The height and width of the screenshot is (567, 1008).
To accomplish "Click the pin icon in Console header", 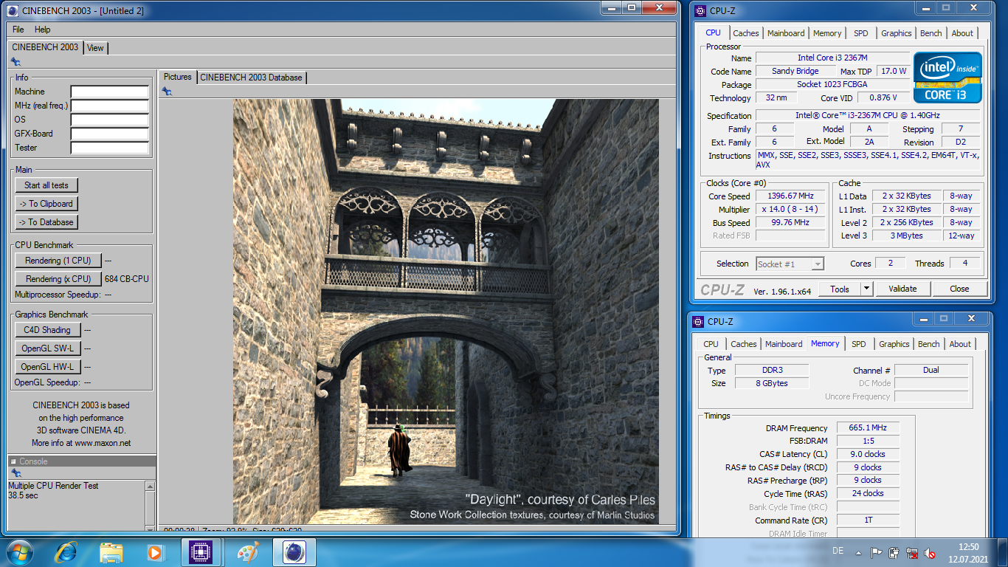I will pyautogui.click(x=15, y=473).
